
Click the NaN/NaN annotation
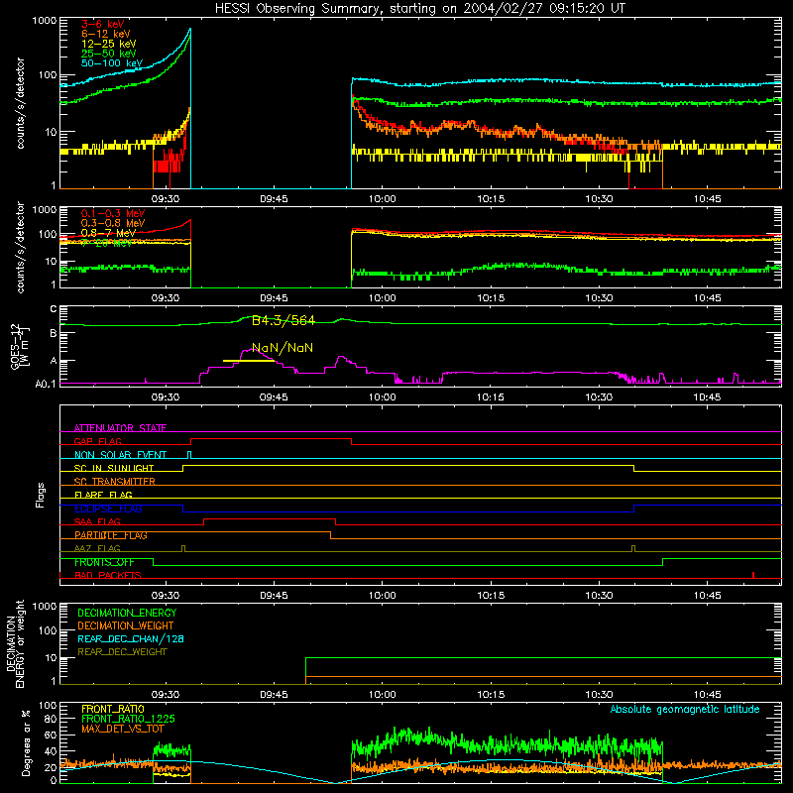coord(283,348)
